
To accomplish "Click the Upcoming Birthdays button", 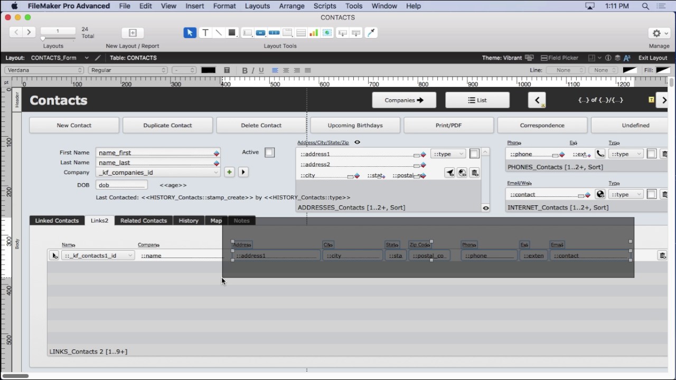I will [355, 125].
